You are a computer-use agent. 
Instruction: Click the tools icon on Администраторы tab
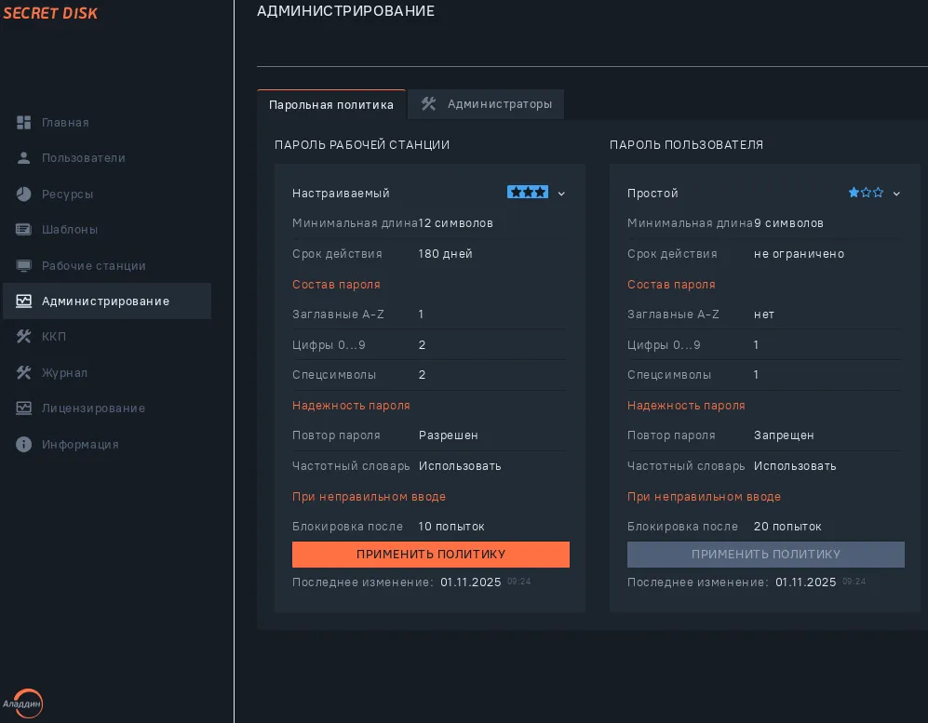[x=428, y=104]
